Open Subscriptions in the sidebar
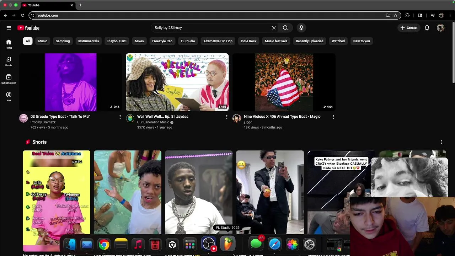 pos(9,79)
